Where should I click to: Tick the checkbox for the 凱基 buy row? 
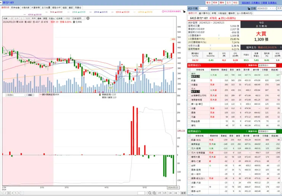click(x=189, y=80)
